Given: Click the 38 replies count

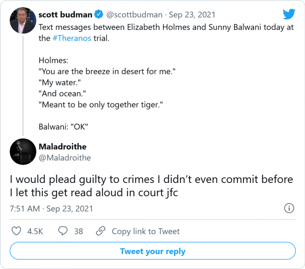Looking at the screenshot, I should (78, 231).
